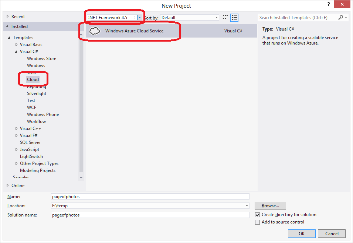Click the search magnifier icon
Screen dimensions: 353x243
(x=341, y=18)
